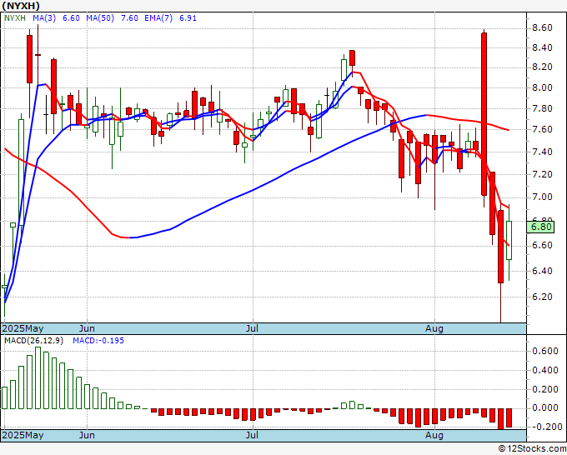567x455 pixels.
Task: Click the 7.40 price axis label
Action: tap(542, 152)
